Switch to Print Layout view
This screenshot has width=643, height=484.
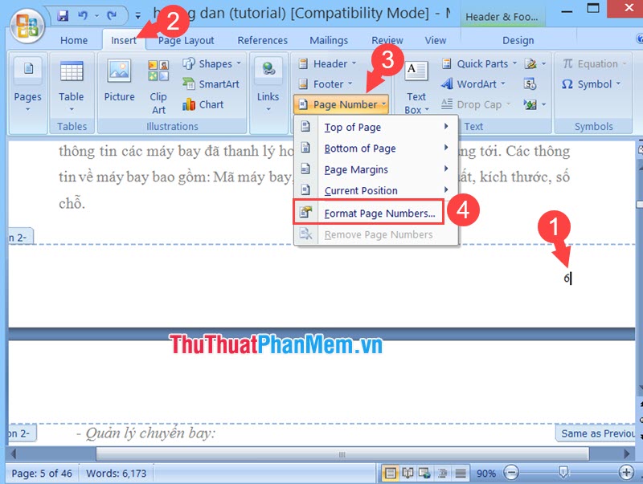coord(391,474)
